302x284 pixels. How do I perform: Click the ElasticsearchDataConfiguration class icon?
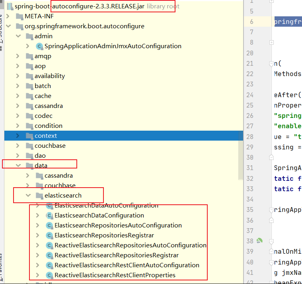49,215
